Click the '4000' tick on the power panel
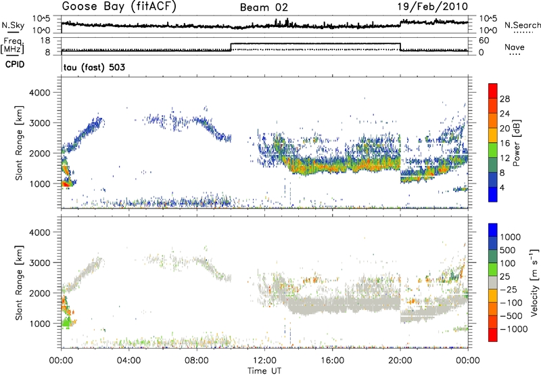The image size is (541, 375). pos(39,93)
